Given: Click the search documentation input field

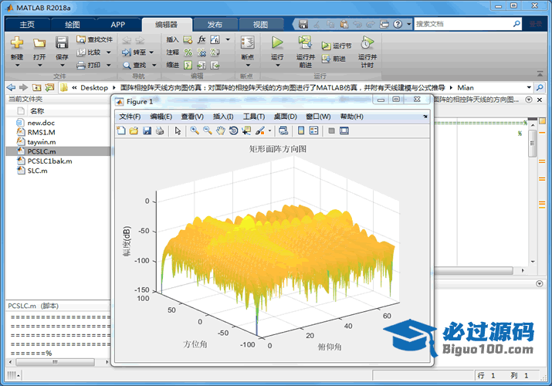Looking at the screenshot, I should 462,24.
